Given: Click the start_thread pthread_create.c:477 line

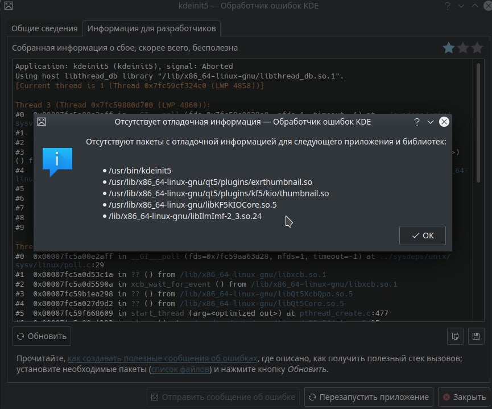Looking at the screenshot, I should [x=202, y=313].
